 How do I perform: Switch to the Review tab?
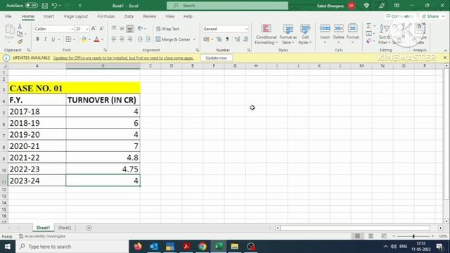[150, 16]
